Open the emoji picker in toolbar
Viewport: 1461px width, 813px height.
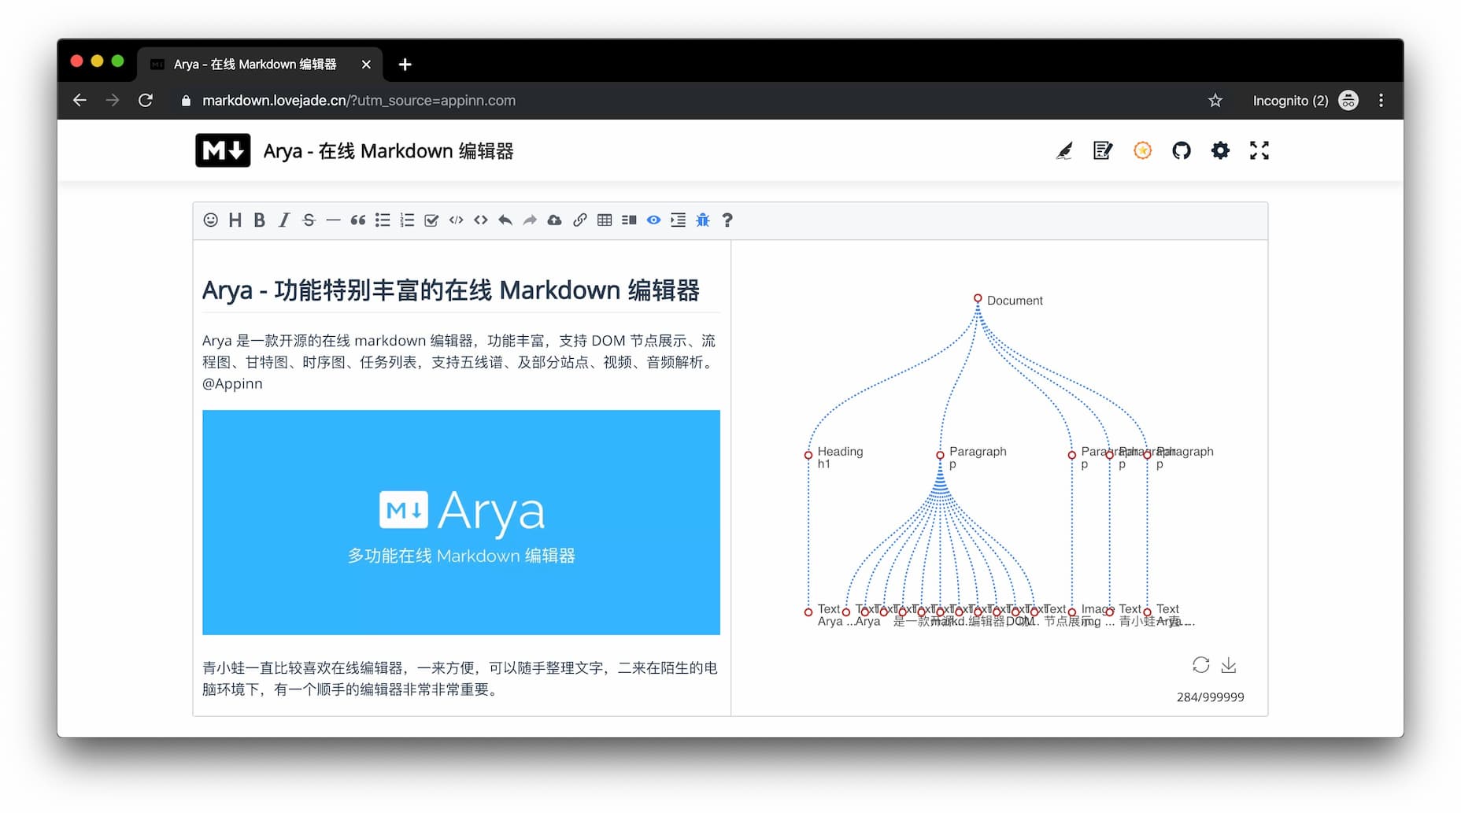(210, 220)
